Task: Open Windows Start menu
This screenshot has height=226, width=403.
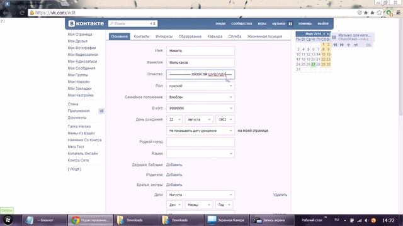Action: [x=8, y=220]
